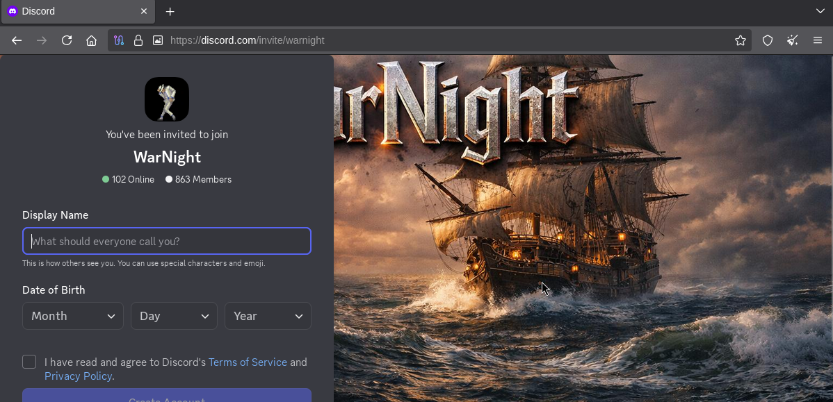Expand the Month dropdown
Viewport: 833px width, 402px height.
[73, 316]
